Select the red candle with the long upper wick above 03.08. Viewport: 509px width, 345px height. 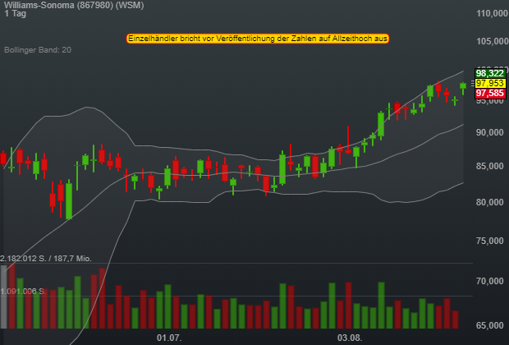[348, 140]
